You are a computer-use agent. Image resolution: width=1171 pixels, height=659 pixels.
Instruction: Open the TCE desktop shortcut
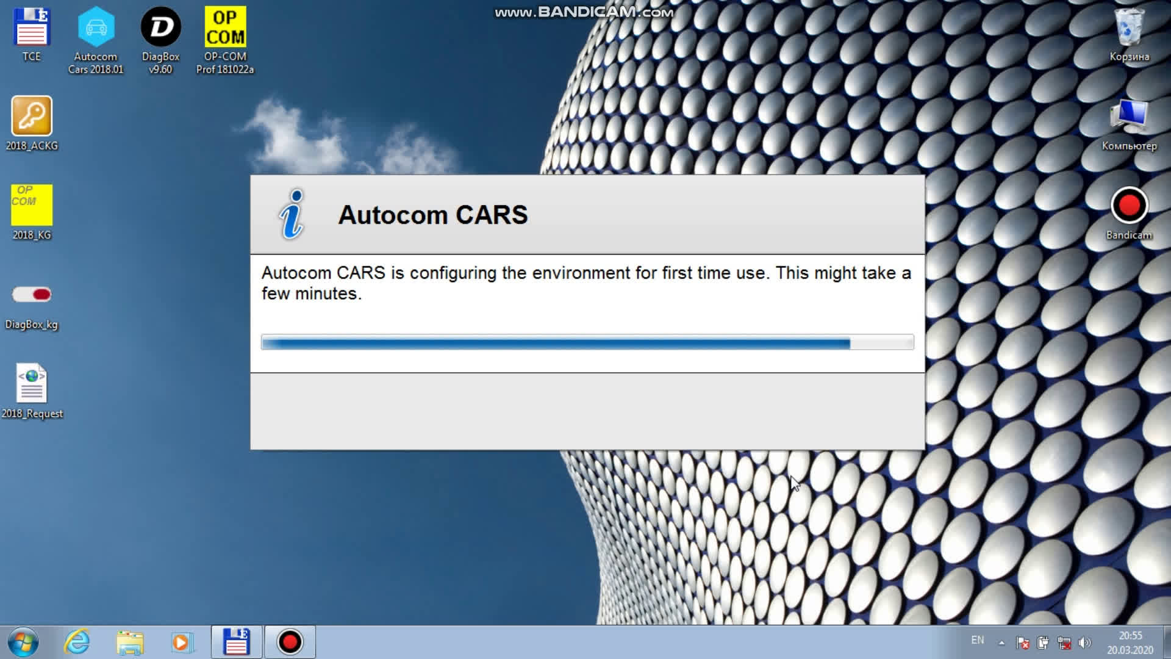(32, 35)
